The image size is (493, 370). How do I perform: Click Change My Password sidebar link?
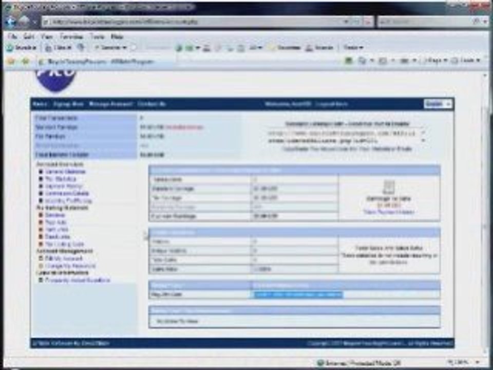[x=70, y=266]
